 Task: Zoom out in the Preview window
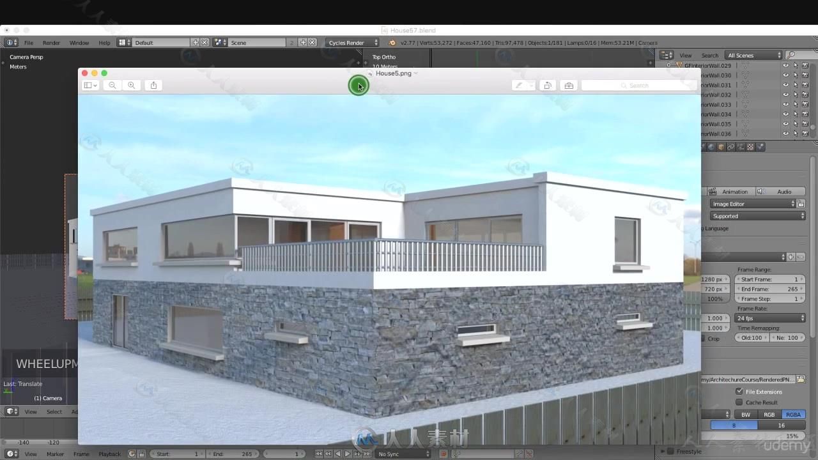[x=112, y=85]
